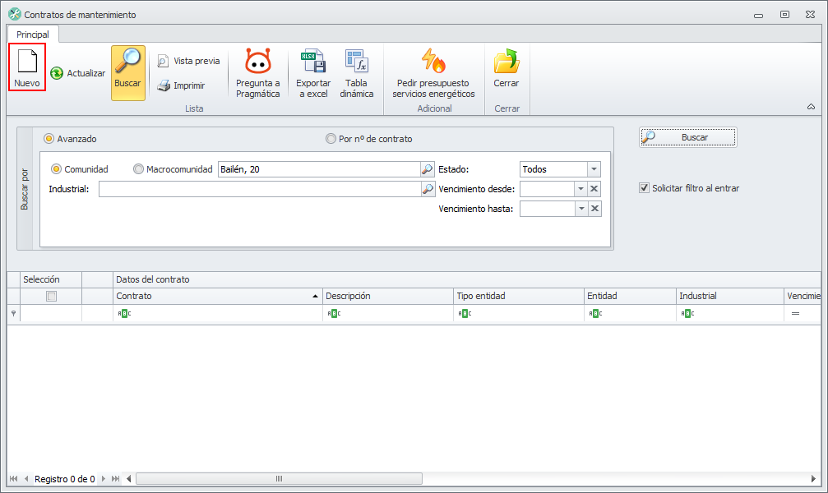Go to the last record

[x=115, y=479]
